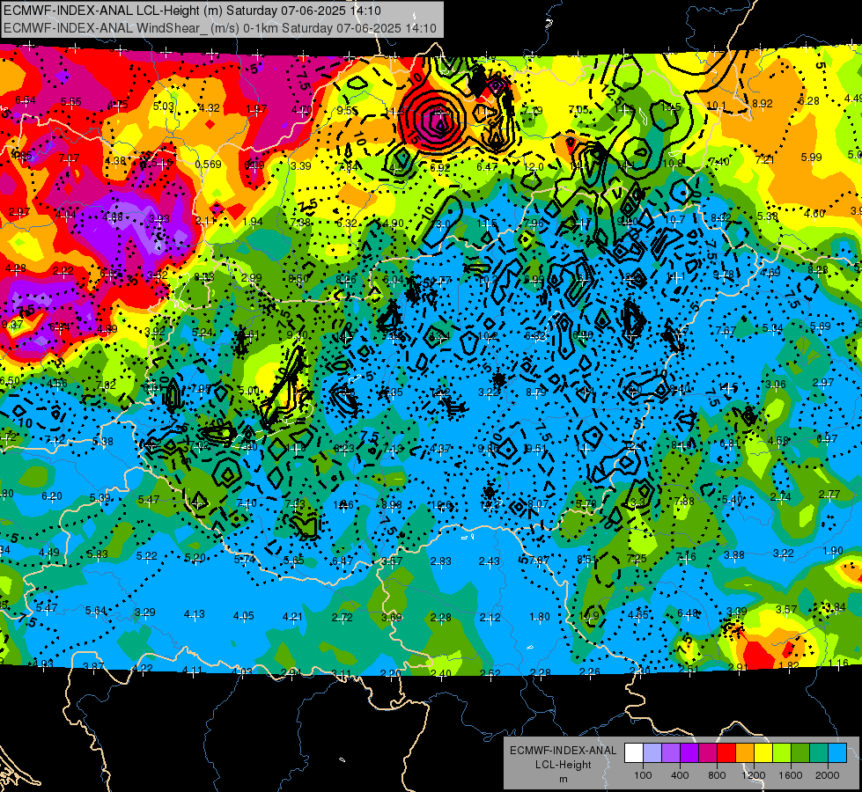The height and width of the screenshot is (792, 862).
Task: Click the wind shear value '4.21'
Action: click(x=292, y=617)
